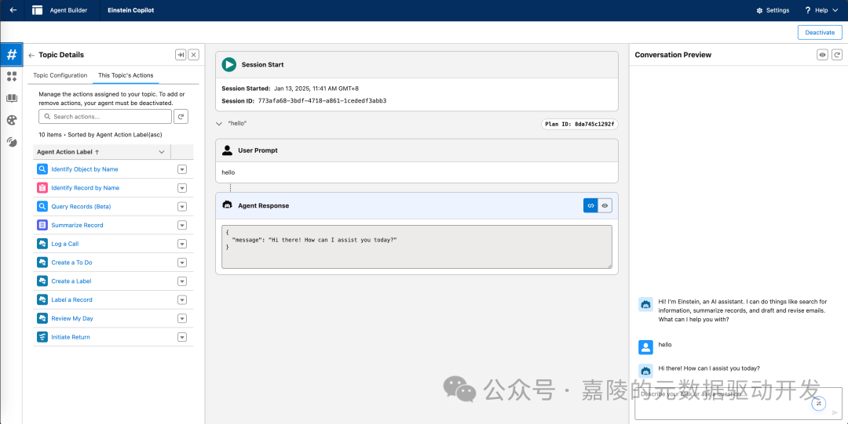Select the Topics hash icon in sidebar
This screenshot has width=848, height=424.
[11, 55]
